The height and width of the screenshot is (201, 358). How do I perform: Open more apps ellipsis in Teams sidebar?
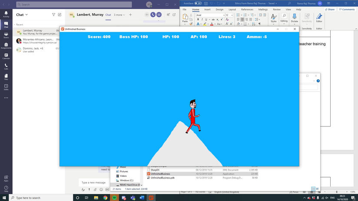6,97
